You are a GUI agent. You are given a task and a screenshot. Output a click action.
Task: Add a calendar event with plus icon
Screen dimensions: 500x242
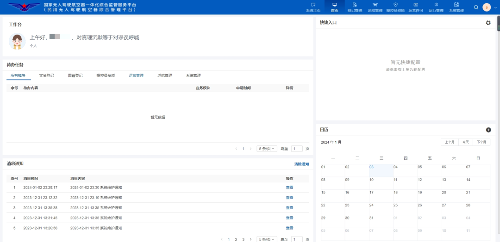488,130
